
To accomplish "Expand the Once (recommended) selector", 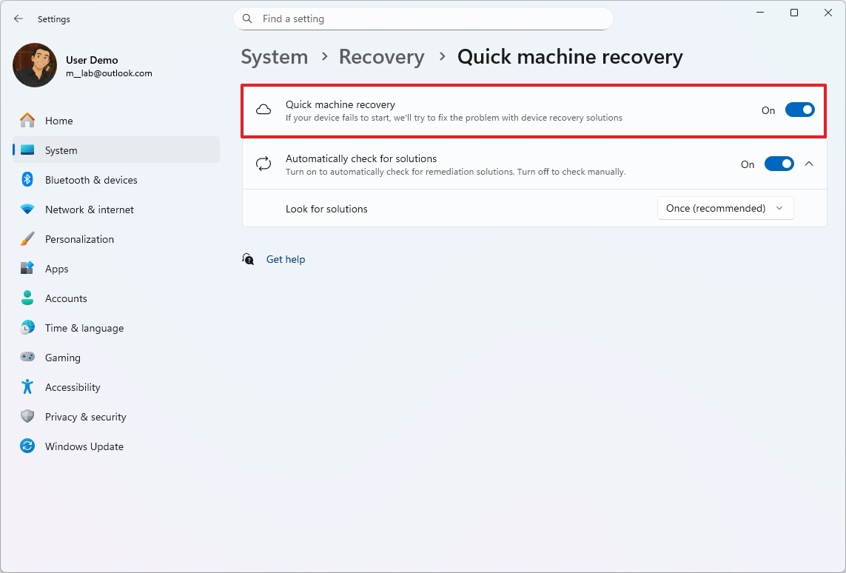I will pyautogui.click(x=725, y=208).
